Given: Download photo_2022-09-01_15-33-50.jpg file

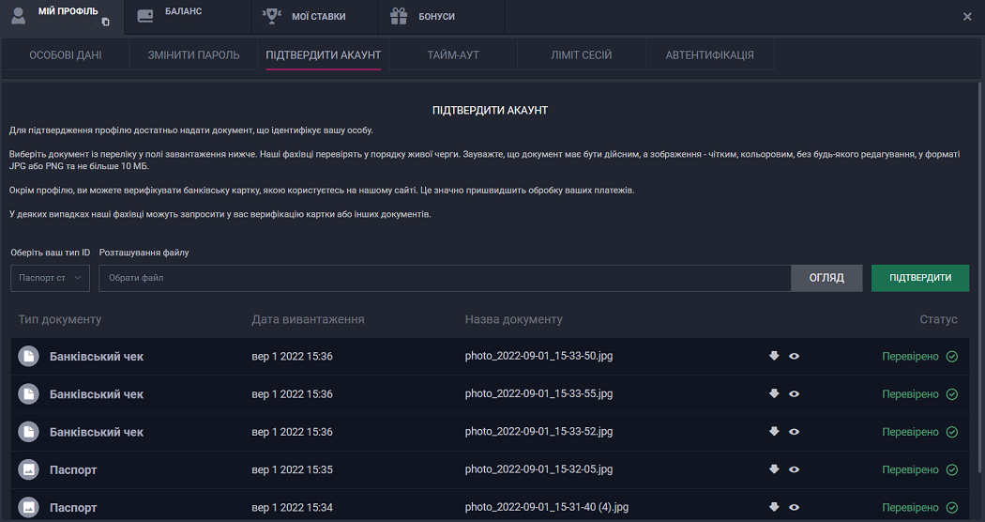Looking at the screenshot, I should tap(774, 356).
